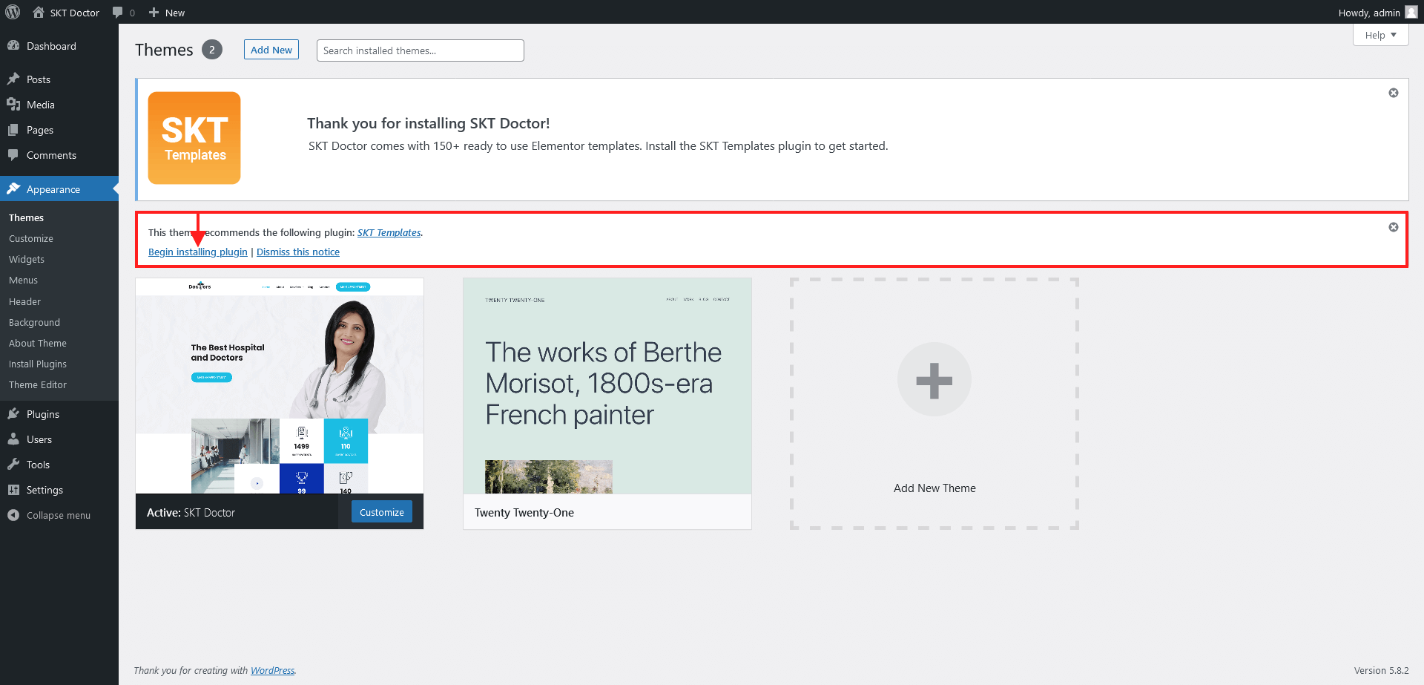Open the comments bubble icon in admin bar

[x=117, y=13]
